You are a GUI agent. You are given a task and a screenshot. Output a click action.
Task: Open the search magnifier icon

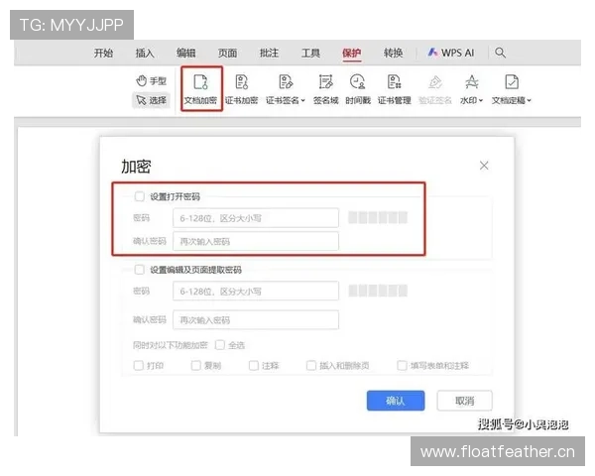point(500,53)
